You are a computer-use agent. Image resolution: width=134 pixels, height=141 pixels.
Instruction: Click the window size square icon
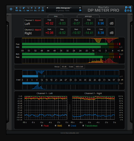[x=43, y=8]
